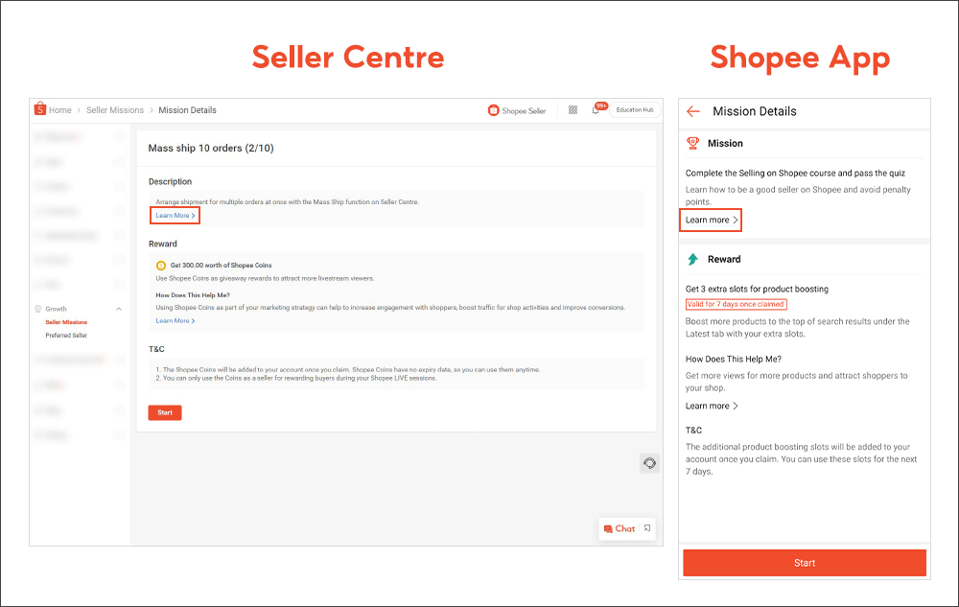959x607 pixels.
Task: Navigate to Home via the breadcrumb
Action: coord(59,109)
